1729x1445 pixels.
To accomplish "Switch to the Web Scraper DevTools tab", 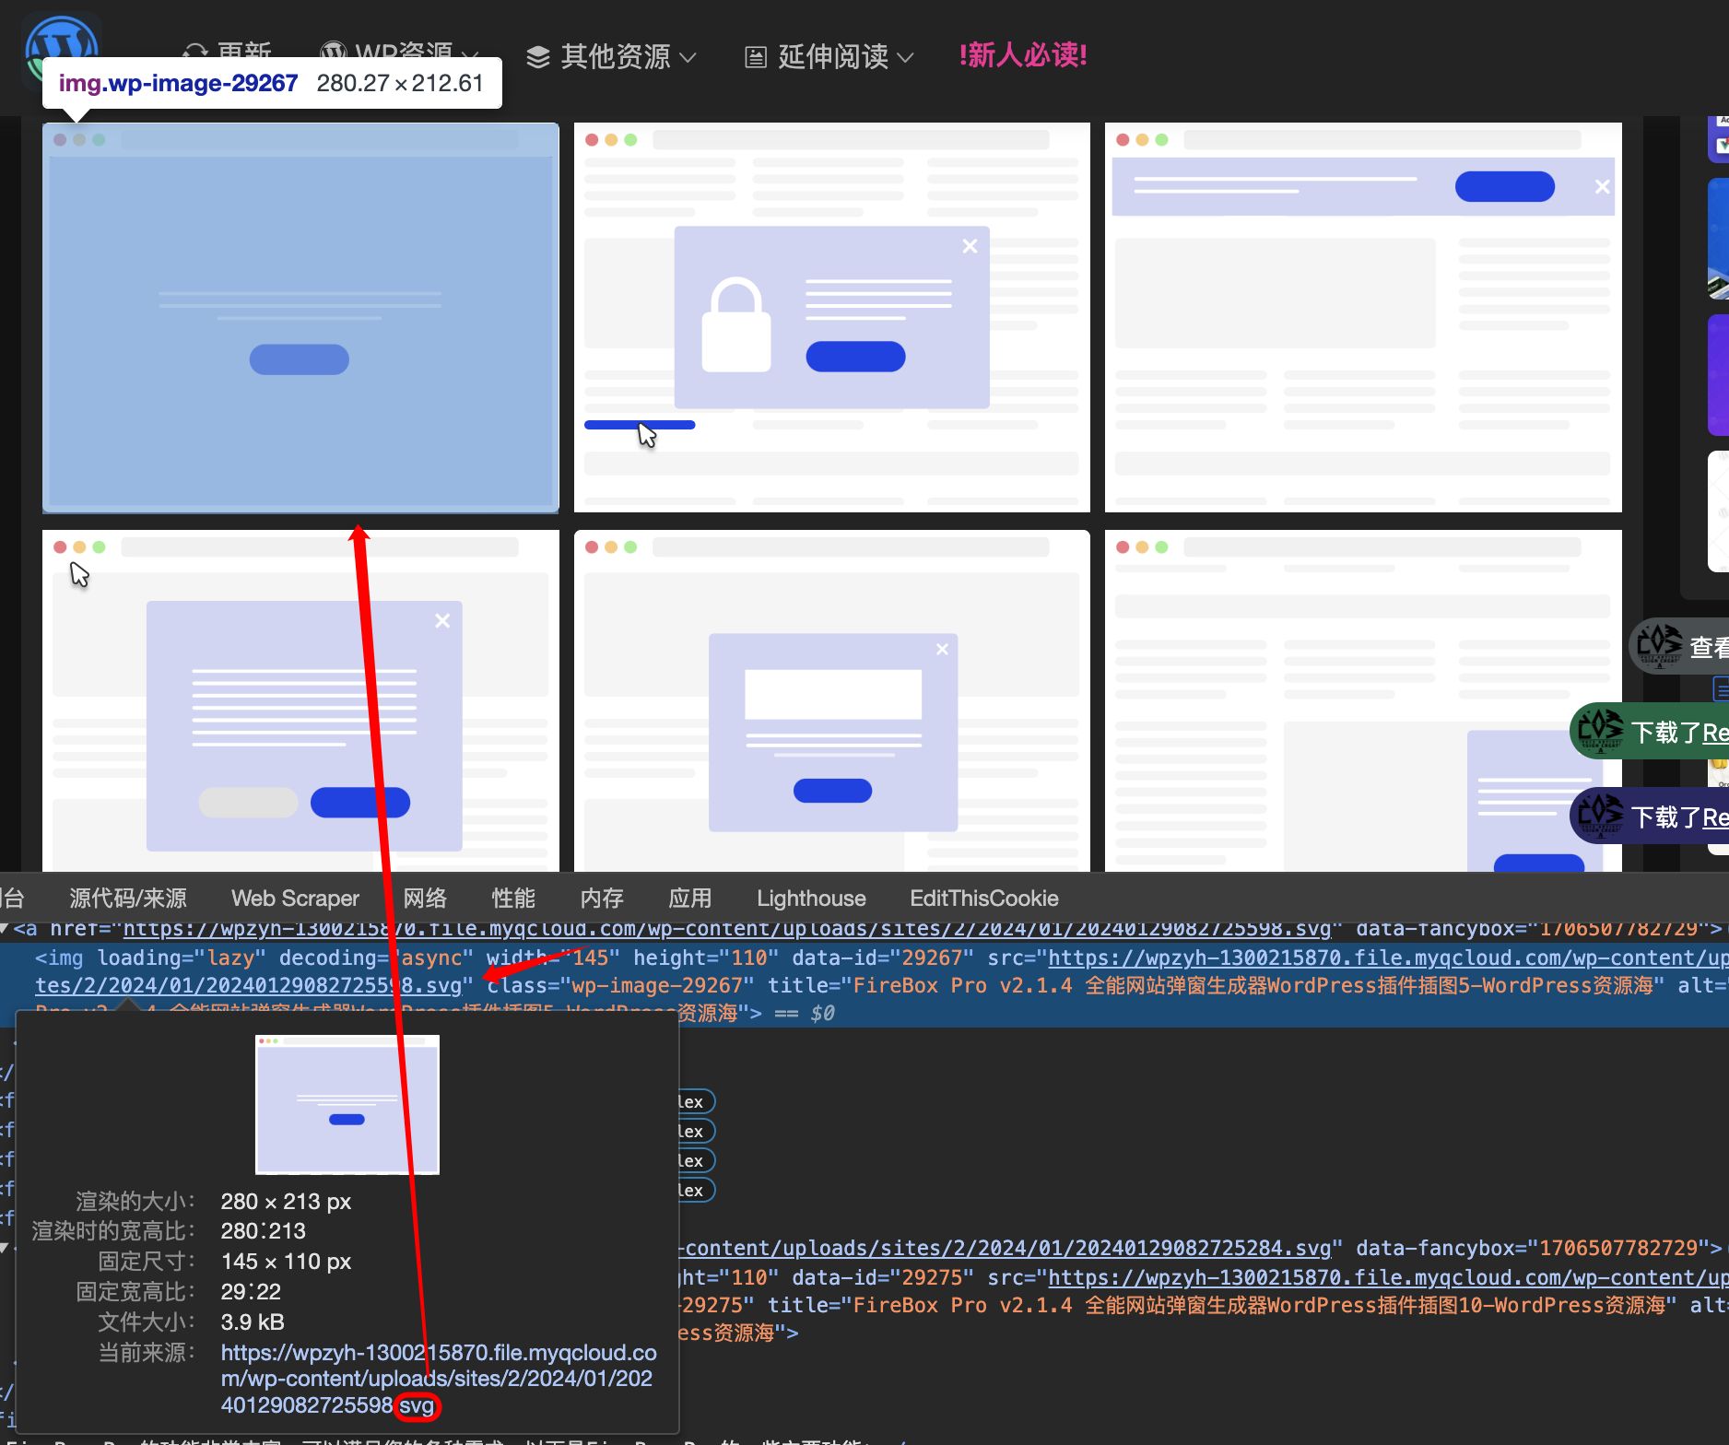I will coord(295,899).
